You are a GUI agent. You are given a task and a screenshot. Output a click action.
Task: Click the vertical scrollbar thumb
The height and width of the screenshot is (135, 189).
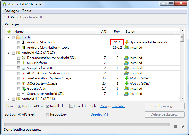[x=182, y=37]
